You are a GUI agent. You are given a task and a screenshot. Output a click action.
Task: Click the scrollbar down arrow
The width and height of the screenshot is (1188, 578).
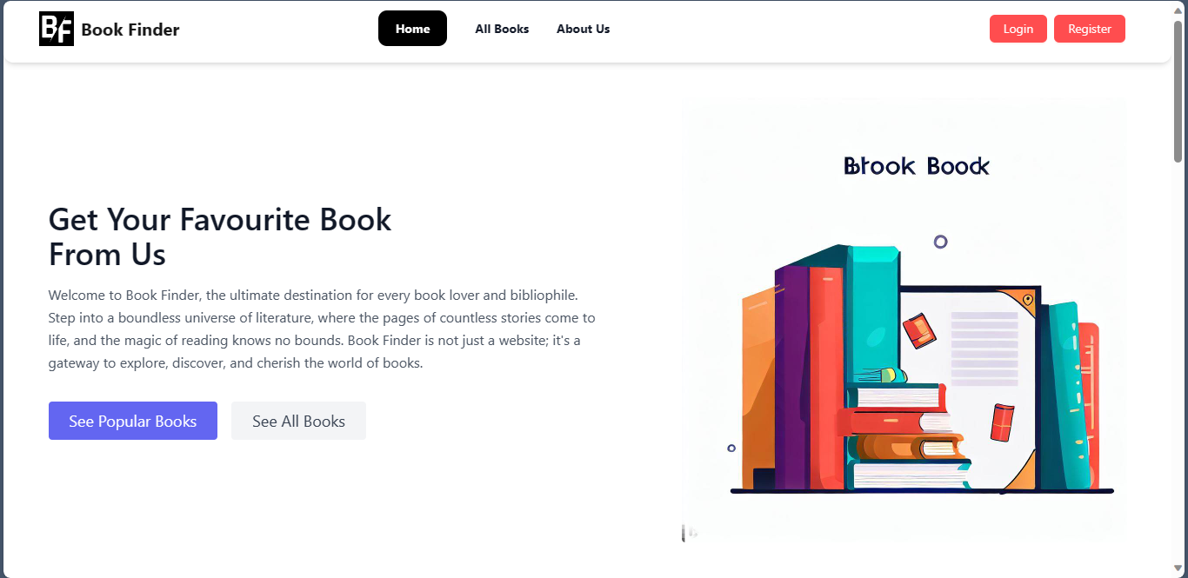[1178, 568]
